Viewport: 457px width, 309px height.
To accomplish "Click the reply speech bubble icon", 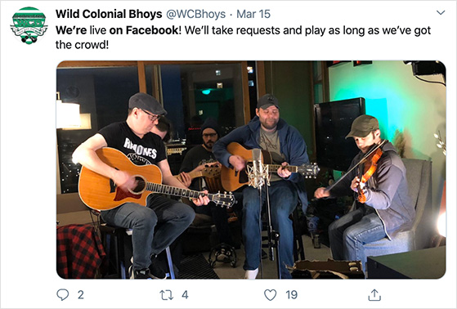I will point(63,295).
